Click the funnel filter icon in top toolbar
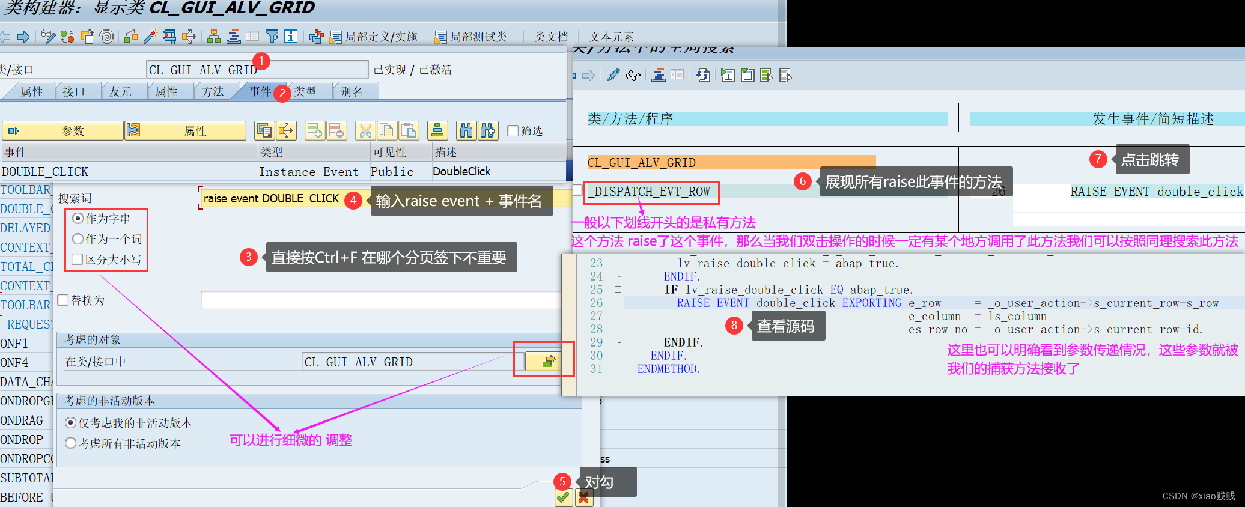Image resolution: width=1245 pixels, height=507 pixels. [x=272, y=37]
